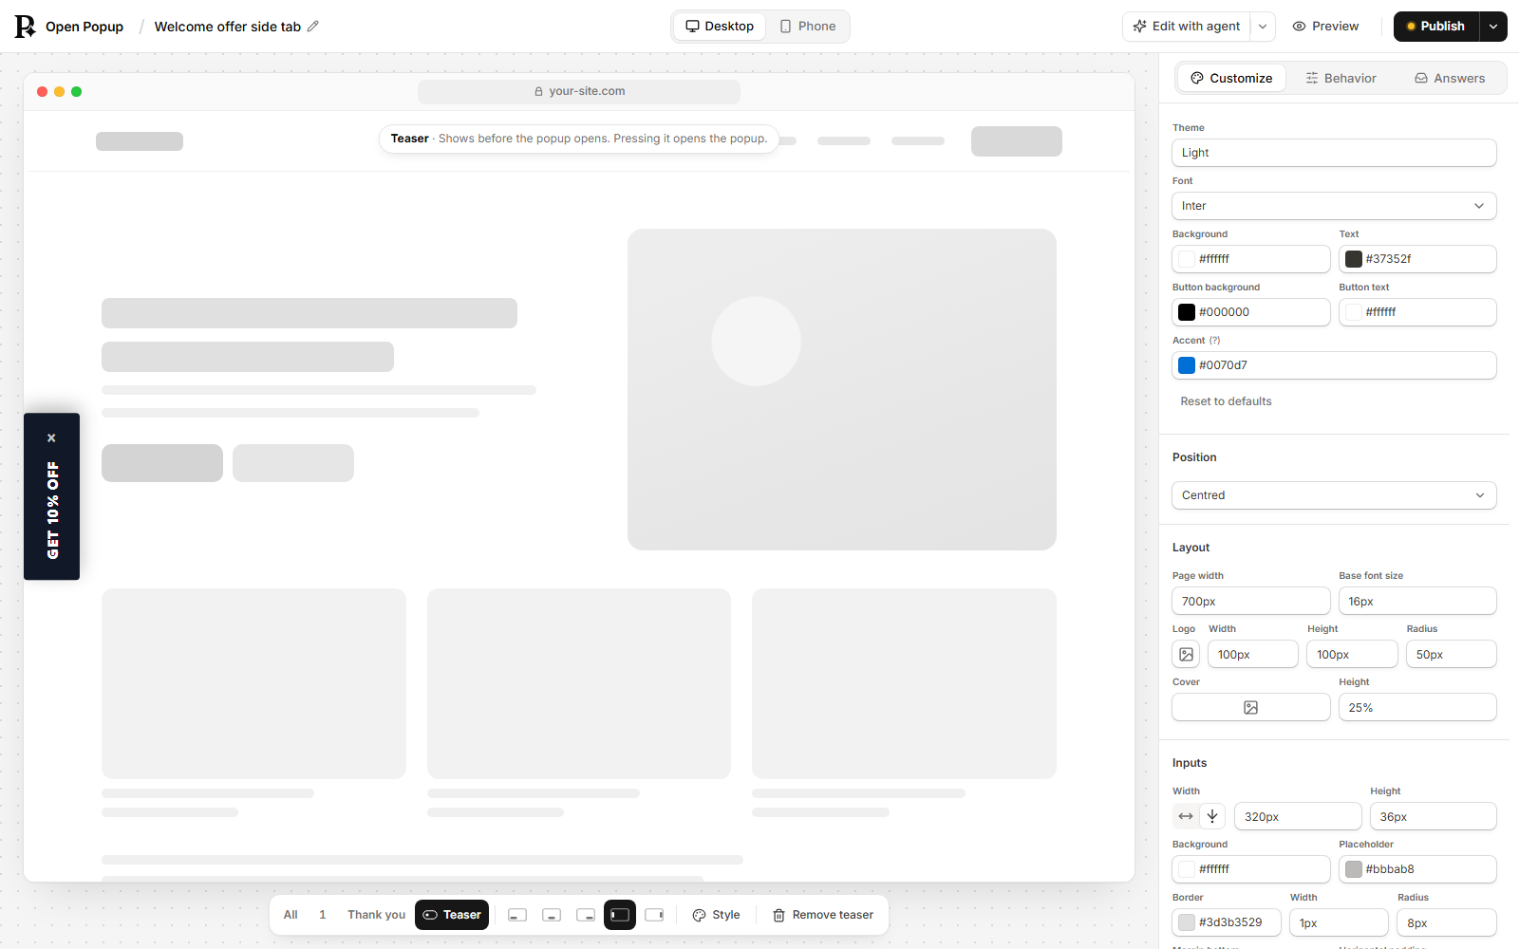The image size is (1519, 949).
Task: Edit the popup name with the pencil icon
Action: pyautogui.click(x=313, y=27)
